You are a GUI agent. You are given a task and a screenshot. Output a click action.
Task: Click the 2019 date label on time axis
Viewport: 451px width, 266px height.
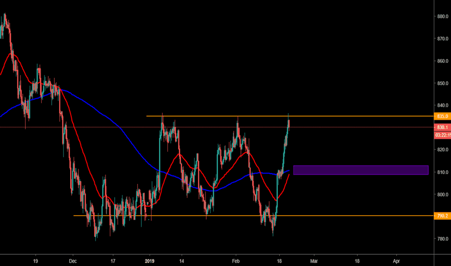point(150,261)
